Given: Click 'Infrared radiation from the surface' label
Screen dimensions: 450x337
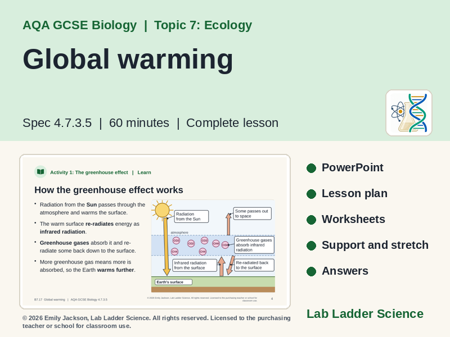Looking at the screenshot, I should 195,265.
